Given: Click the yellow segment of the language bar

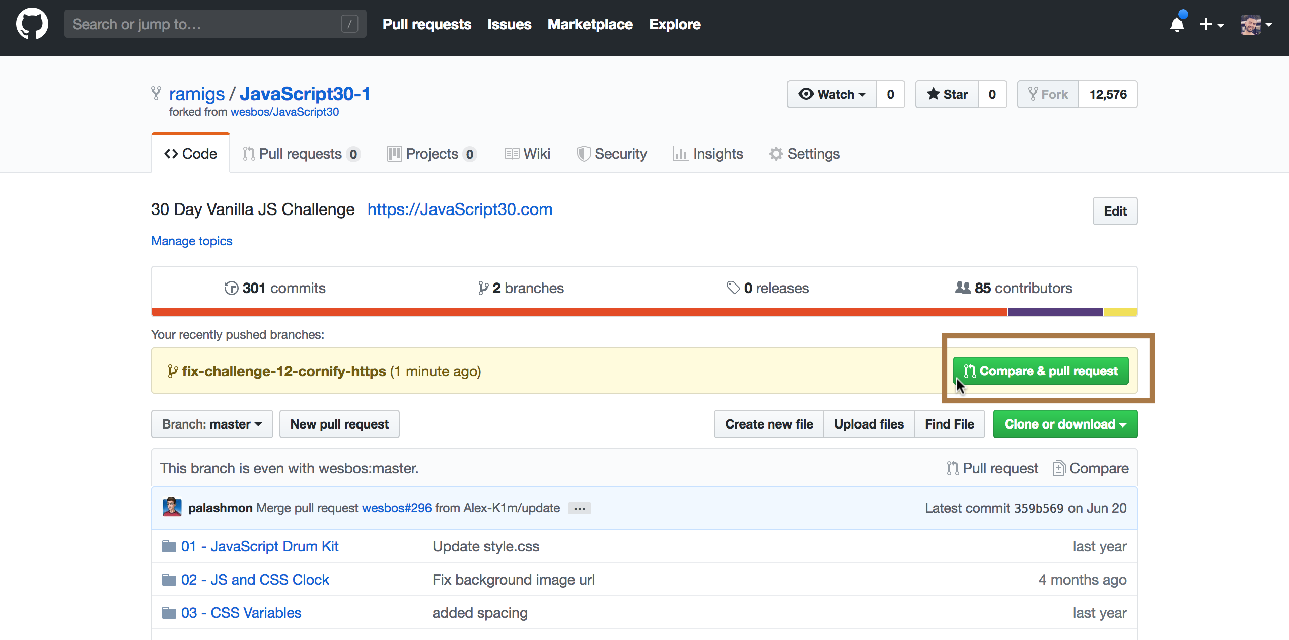Looking at the screenshot, I should click(1120, 312).
